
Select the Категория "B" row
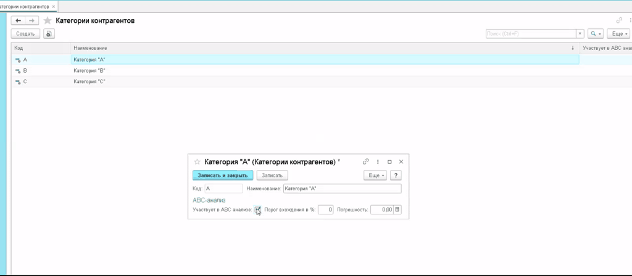[89, 71]
